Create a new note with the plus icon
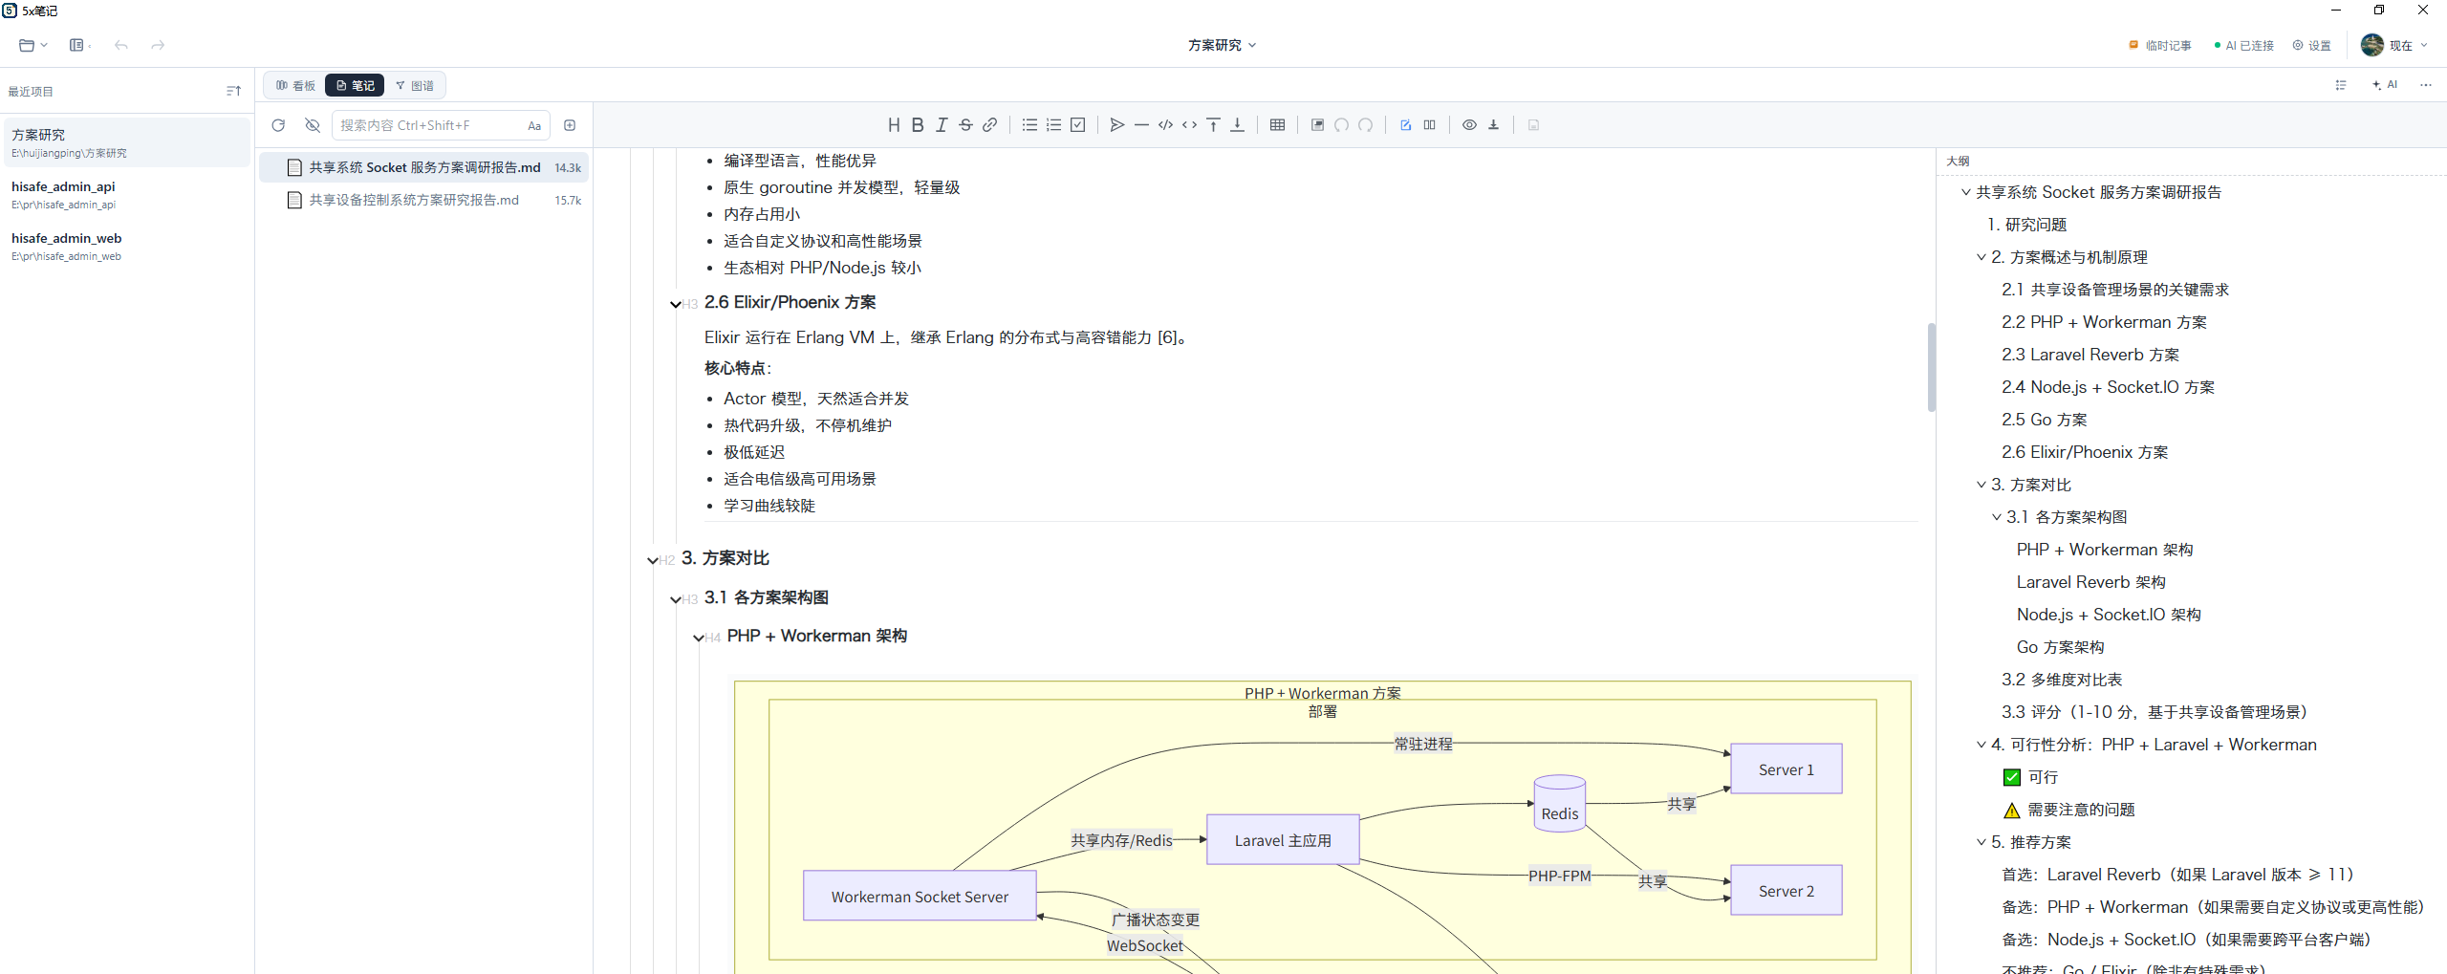Viewport: 2447px width, 974px height. [570, 125]
